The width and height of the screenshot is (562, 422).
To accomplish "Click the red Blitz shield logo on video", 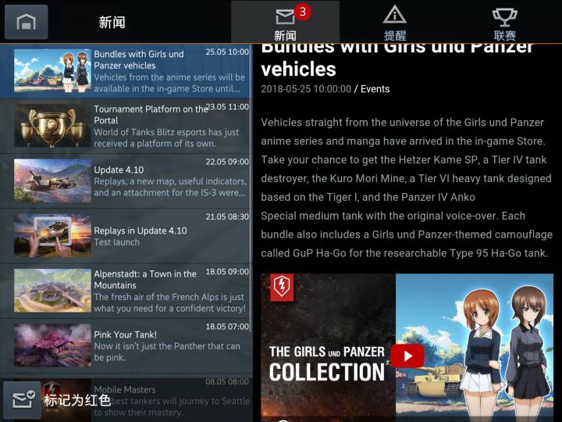I will (x=282, y=287).
